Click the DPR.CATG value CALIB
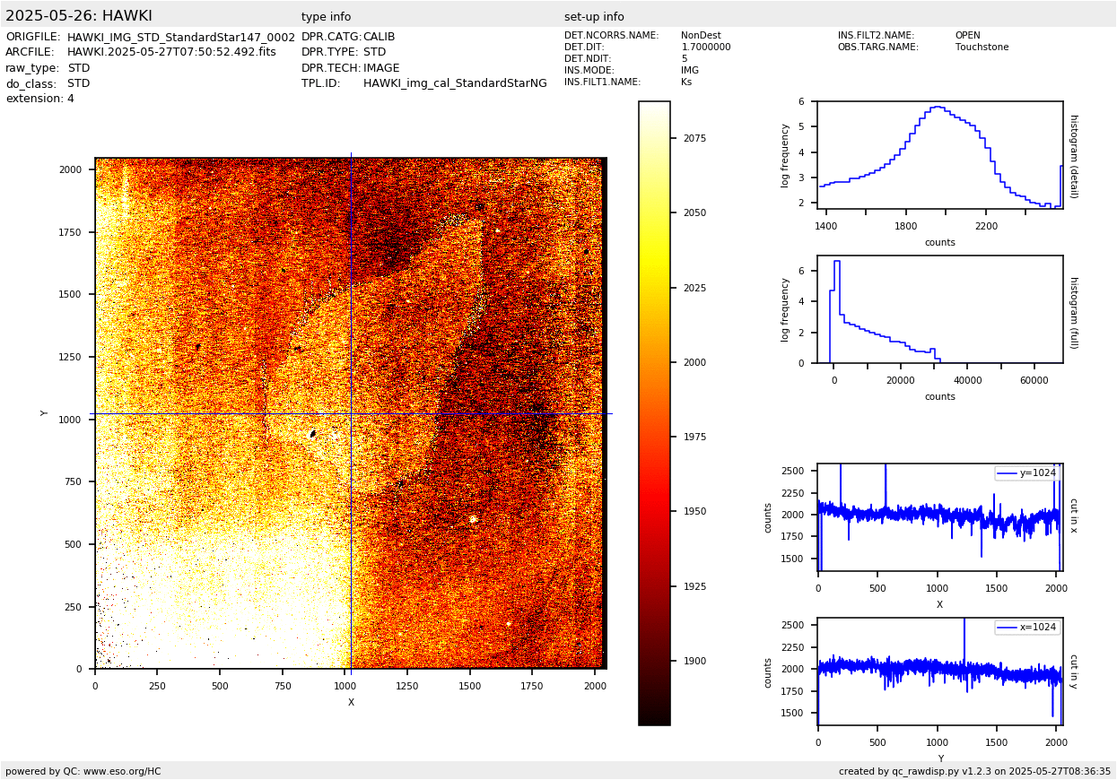This screenshot has width=1117, height=780. (379, 37)
